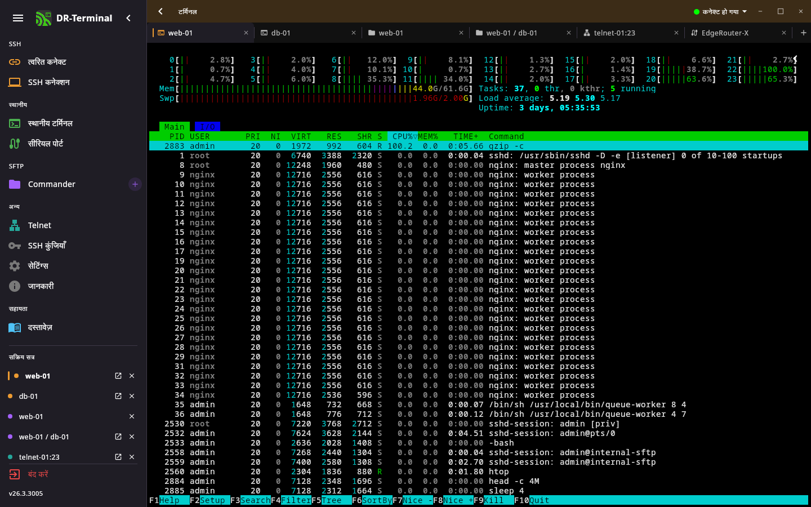The width and height of the screenshot is (811, 507).
Task: Open Quick Connect (त्वरित कनेक्ट) item
Action: [x=73, y=62]
